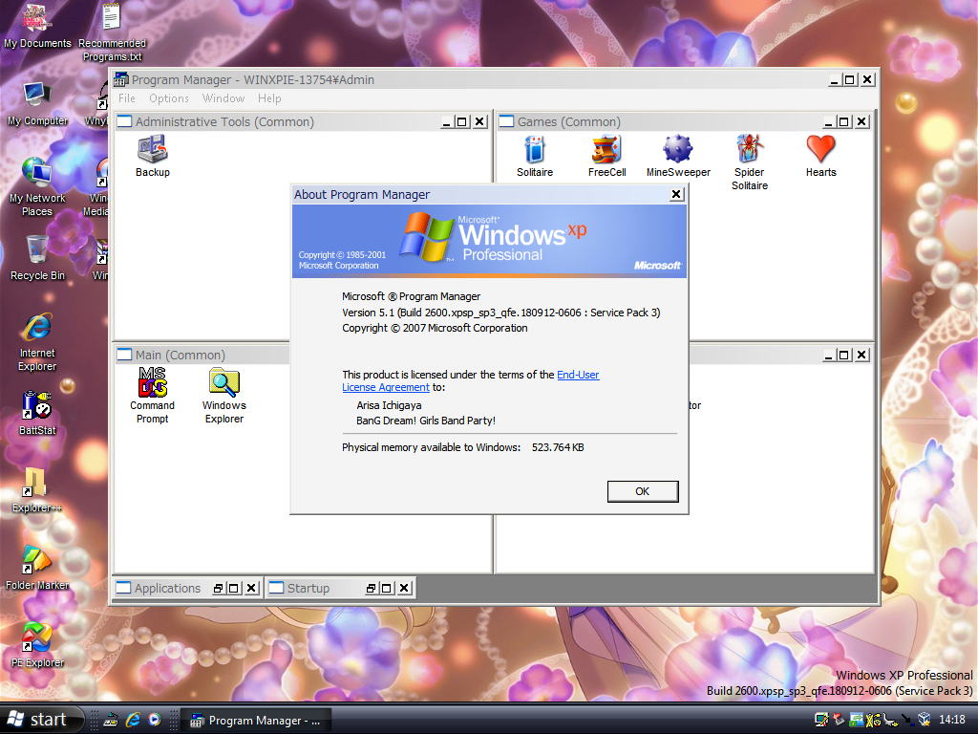Viewport: 978px width, 734px height.
Task: Open the File menu
Action: (x=127, y=98)
